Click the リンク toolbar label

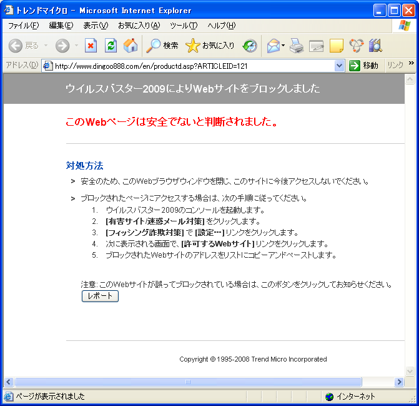pos(395,66)
